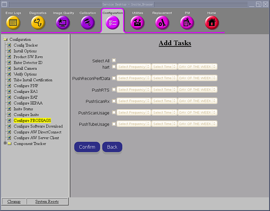Viewport: 270px width, 211px height.
Task: Open Select Time dropdown for PushScanRx
Action: (164, 101)
